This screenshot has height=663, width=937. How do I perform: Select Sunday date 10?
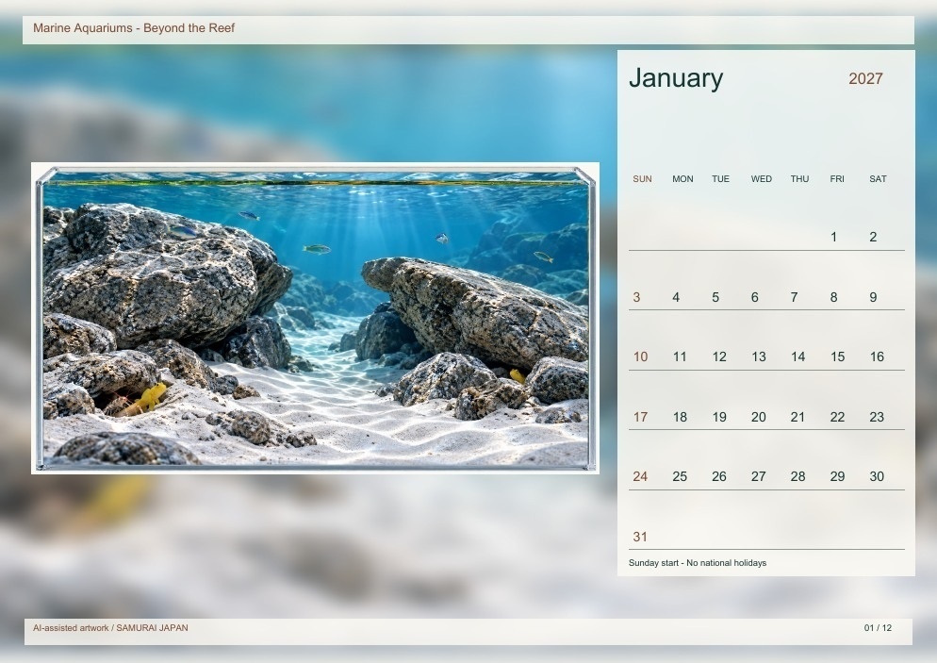click(641, 356)
